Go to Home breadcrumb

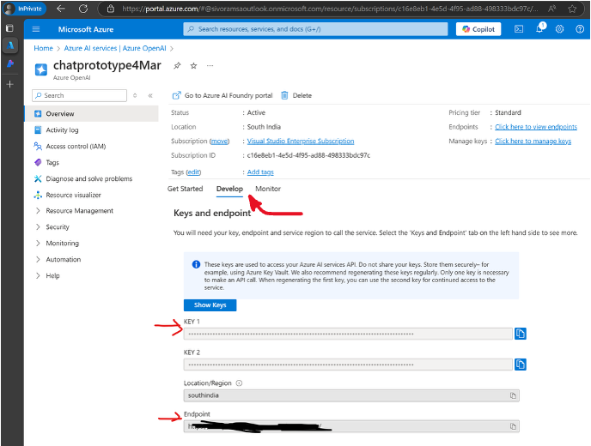[x=43, y=48]
